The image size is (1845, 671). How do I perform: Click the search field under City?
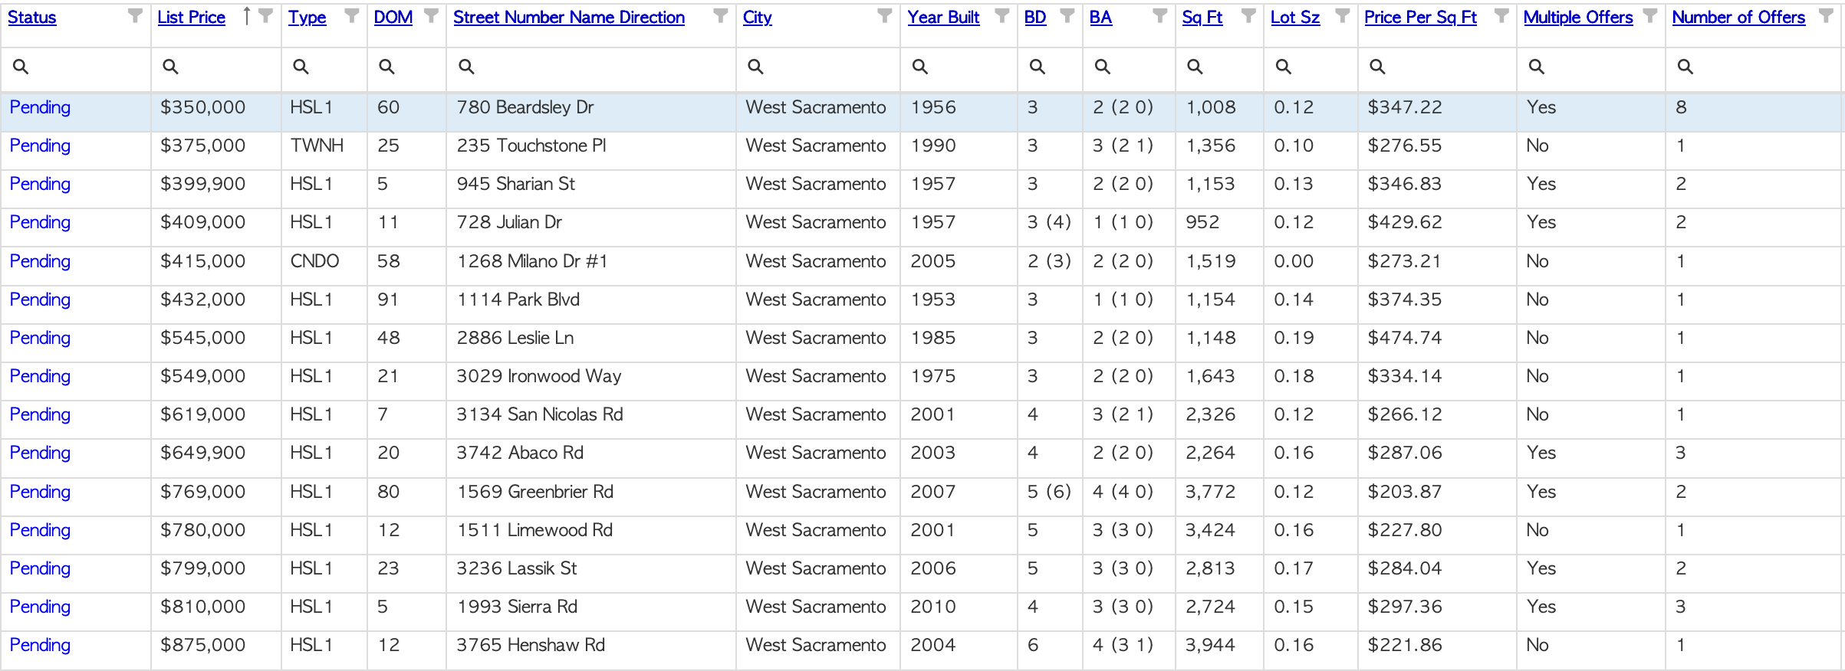coord(818,67)
